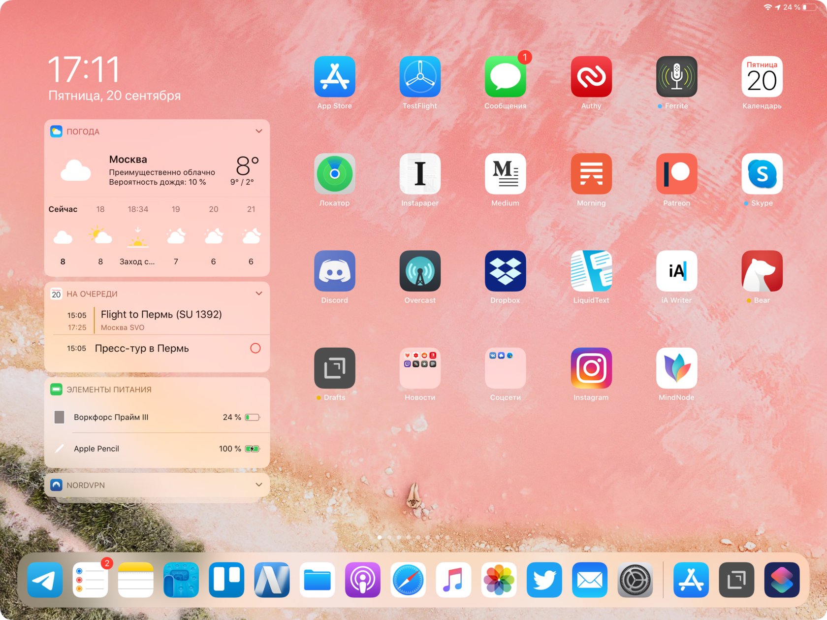Open the Новости folder
The image size is (827, 620).
pyautogui.click(x=420, y=368)
